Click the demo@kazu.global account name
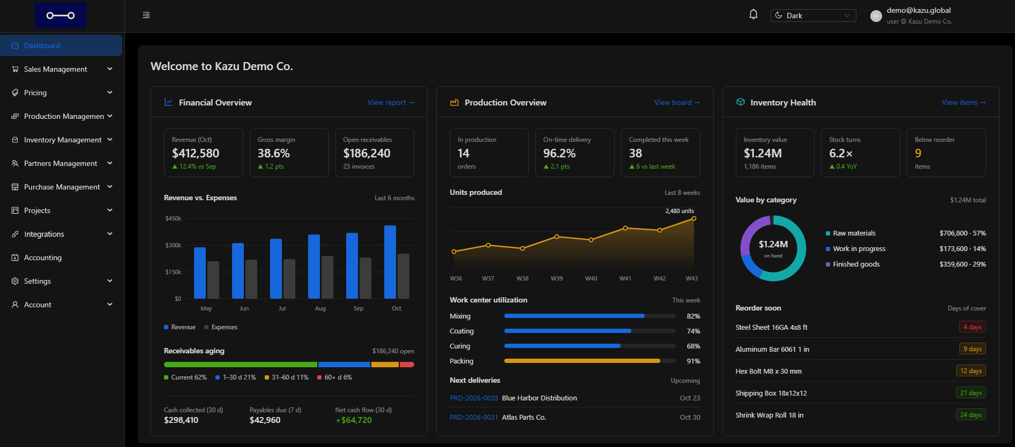1015x447 pixels. 919,10
